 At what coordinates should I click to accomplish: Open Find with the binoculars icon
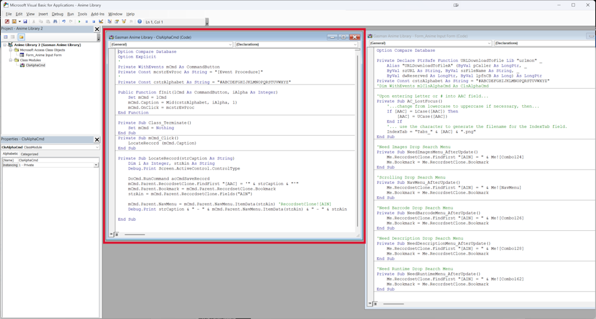(55, 21)
